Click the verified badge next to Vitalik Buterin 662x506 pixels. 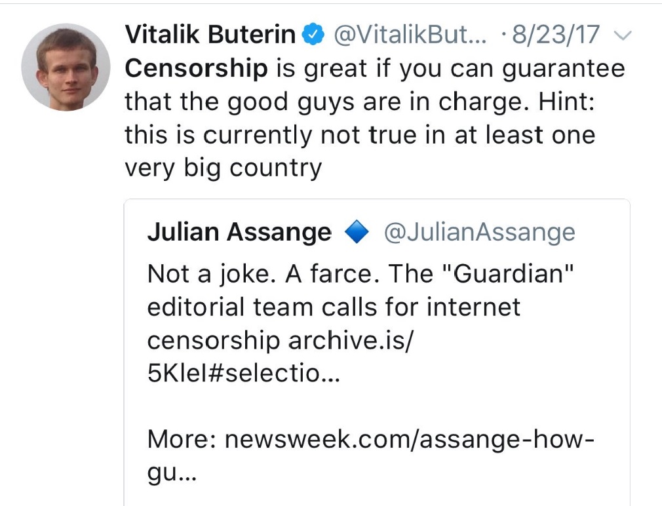pos(313,35)
